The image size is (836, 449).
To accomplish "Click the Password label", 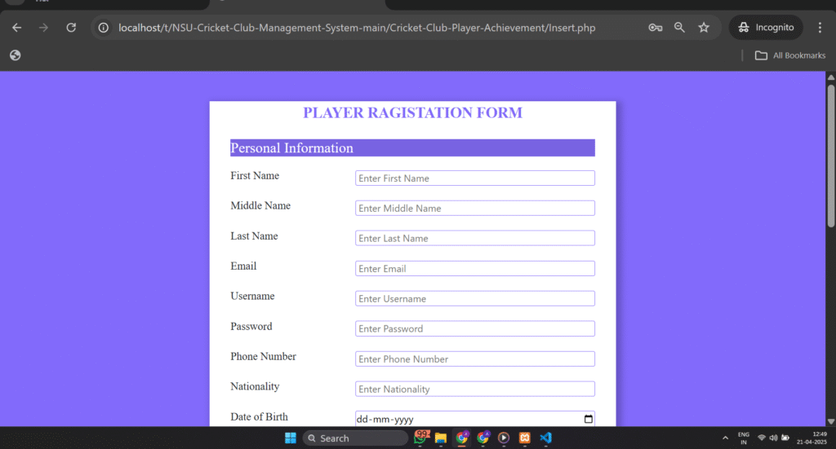I will (251, 326).
